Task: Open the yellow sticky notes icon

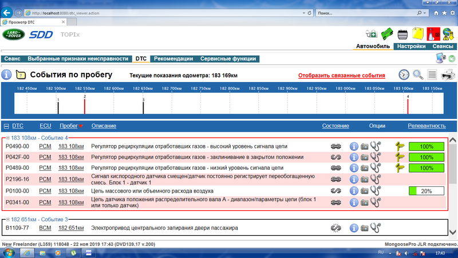Action: [x=418, y=34]
